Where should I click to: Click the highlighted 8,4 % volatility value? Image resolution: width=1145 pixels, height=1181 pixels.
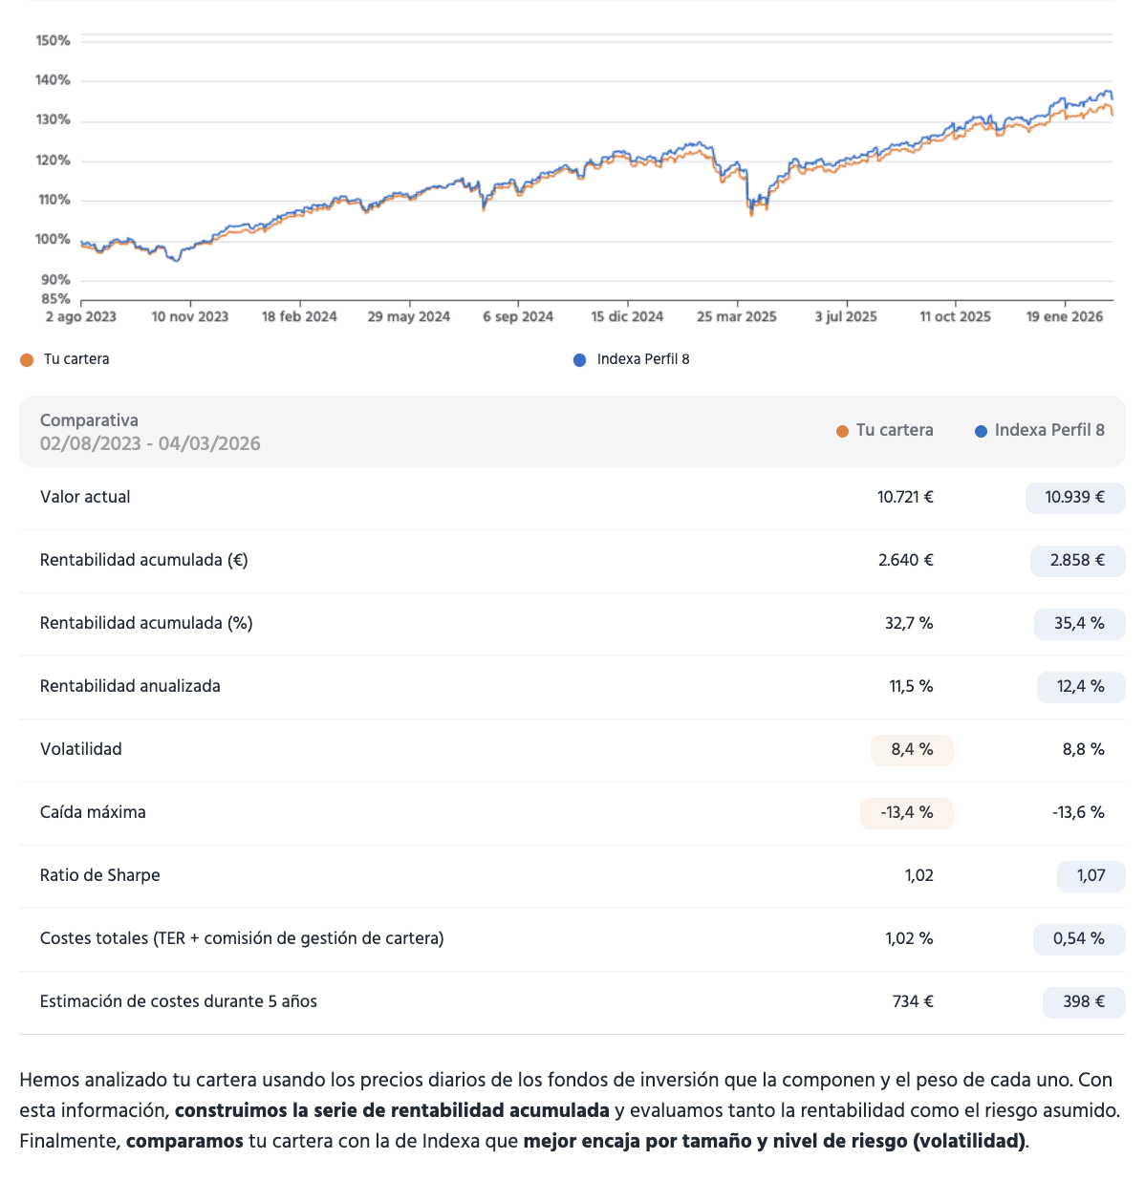pyautogui.click(x=912, y=749)
